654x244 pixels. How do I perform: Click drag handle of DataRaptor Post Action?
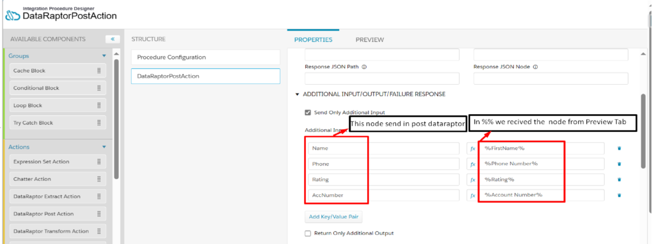click(x=99, y=213)
